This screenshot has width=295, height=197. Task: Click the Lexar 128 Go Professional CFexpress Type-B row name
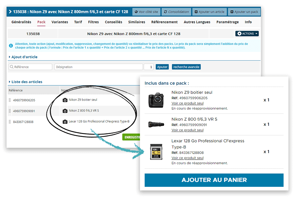click(99, 121)
